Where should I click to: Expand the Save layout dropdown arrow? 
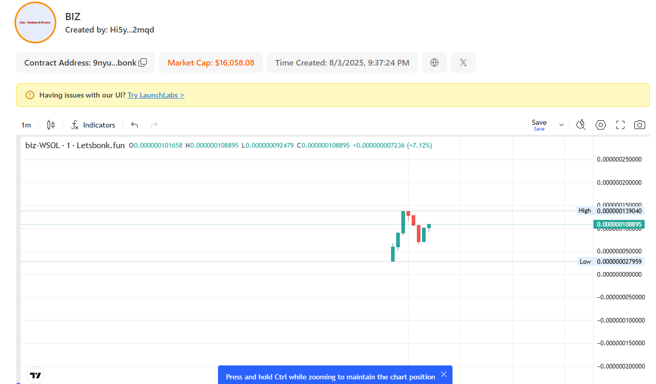[561, 125]
